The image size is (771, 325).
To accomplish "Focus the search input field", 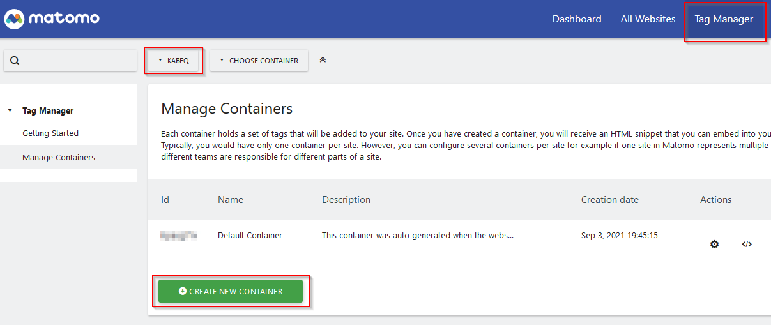I will point(77,61).
